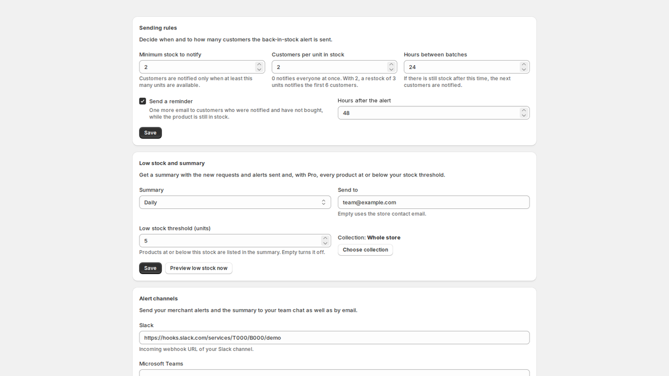Click the Slack field label

click(147, 325)
